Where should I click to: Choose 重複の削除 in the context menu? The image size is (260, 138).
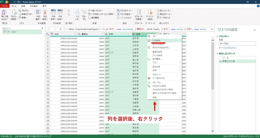tap(164, 52)
